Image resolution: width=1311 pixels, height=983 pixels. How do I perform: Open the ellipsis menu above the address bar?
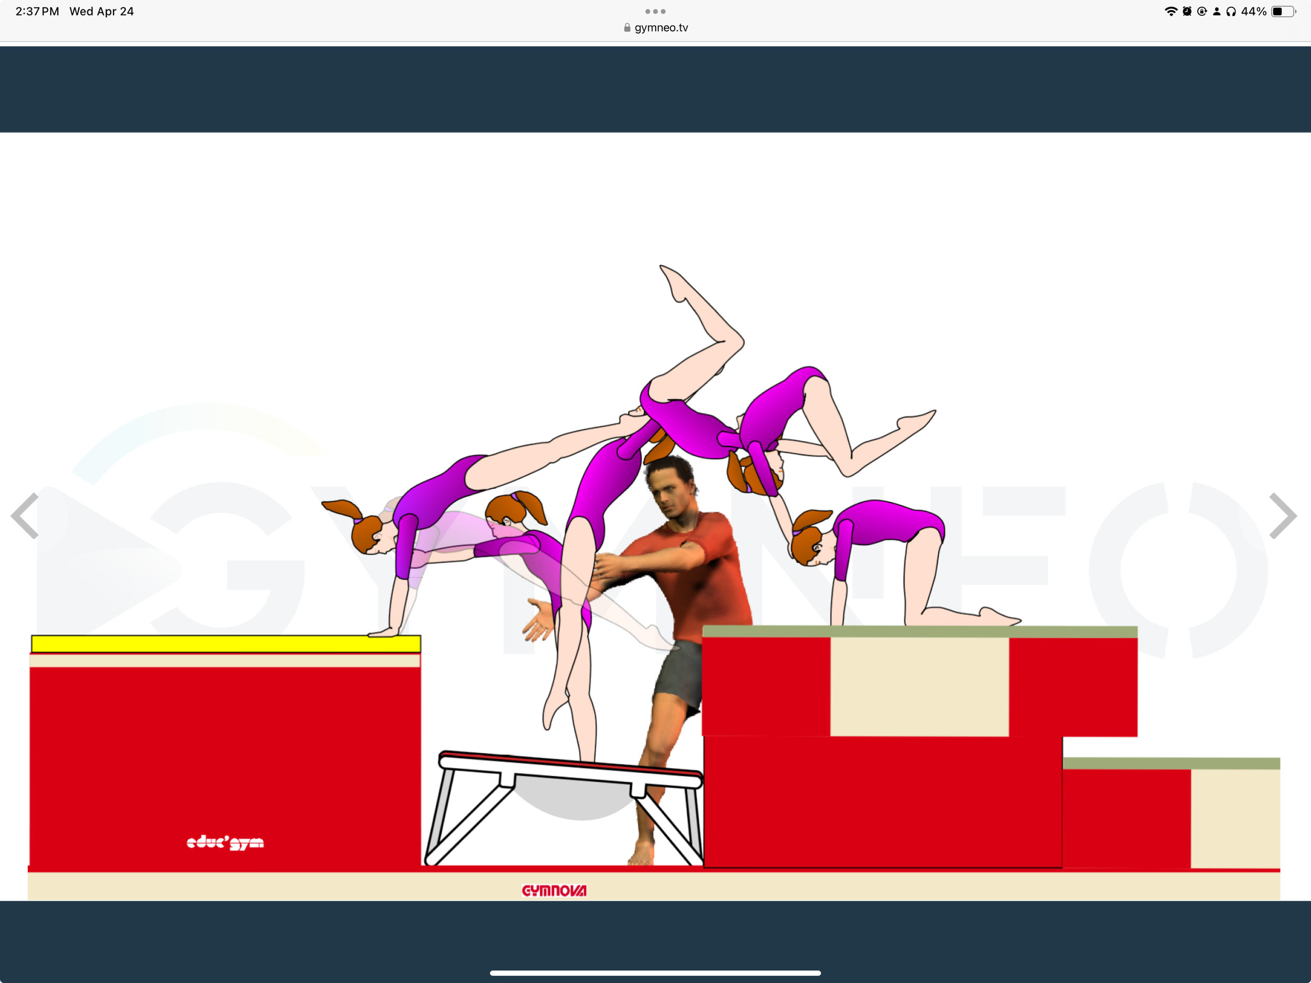[655, 10]
